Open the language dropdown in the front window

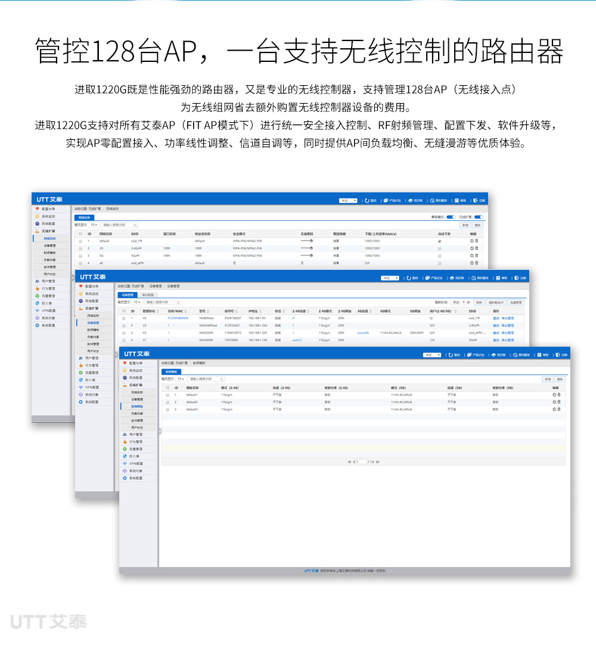coord(432,355)
